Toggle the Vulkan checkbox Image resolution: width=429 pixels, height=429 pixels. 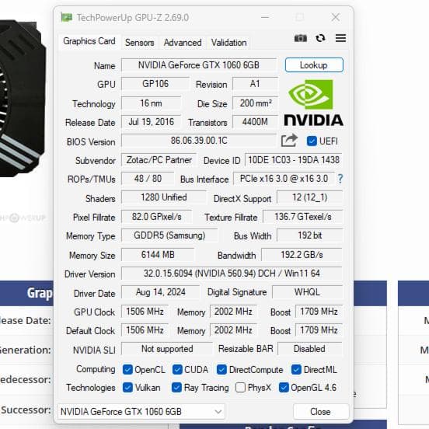pos(127,387)
